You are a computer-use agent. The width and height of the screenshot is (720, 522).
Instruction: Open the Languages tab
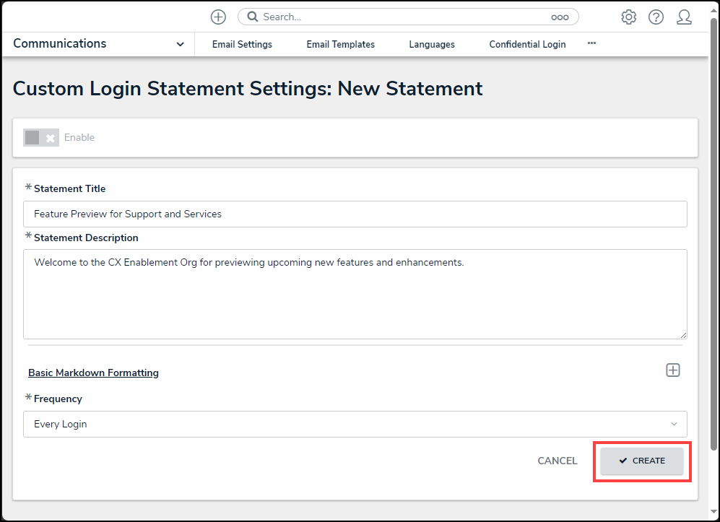coord(432,44)
